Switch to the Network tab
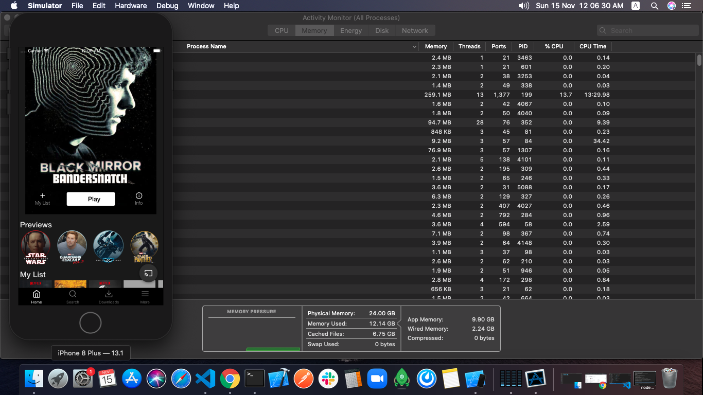 (415, 30)
